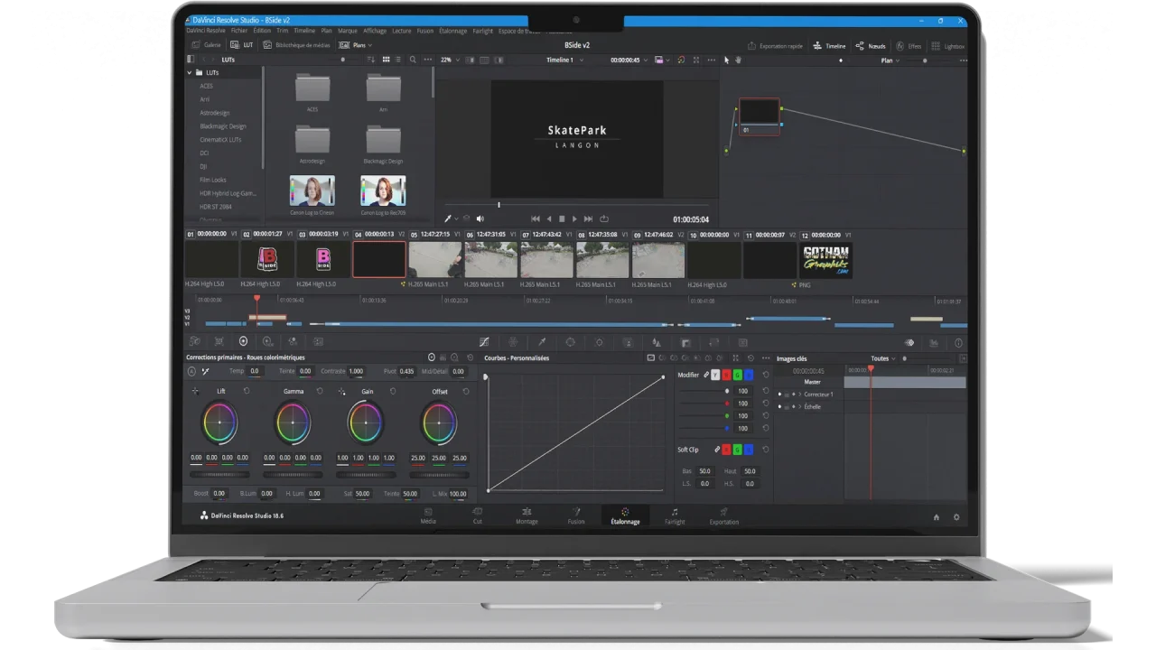Viewport: 1156px width, 650px height.
Task: Toggle the Soft Clip red channel
Action: [726, 450]
